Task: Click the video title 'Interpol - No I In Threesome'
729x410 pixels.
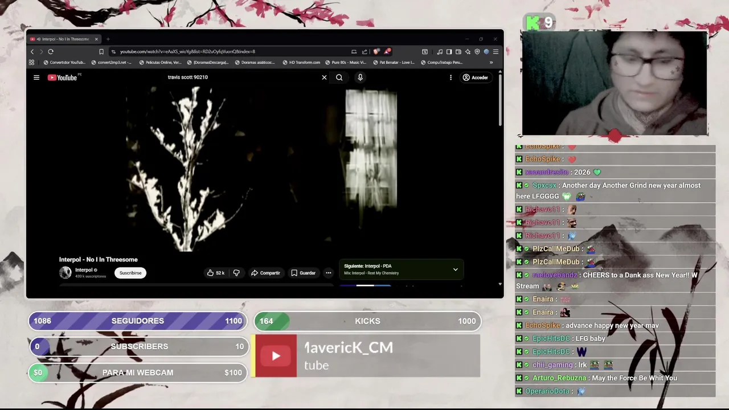Action: click(x=99, y=260)
